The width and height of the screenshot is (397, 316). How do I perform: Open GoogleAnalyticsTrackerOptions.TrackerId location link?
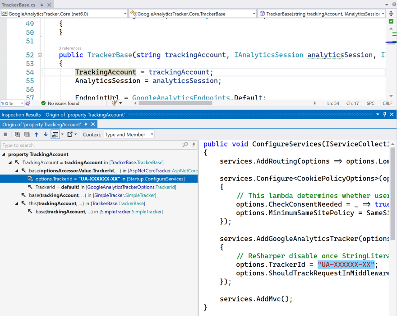coord(131,187)
